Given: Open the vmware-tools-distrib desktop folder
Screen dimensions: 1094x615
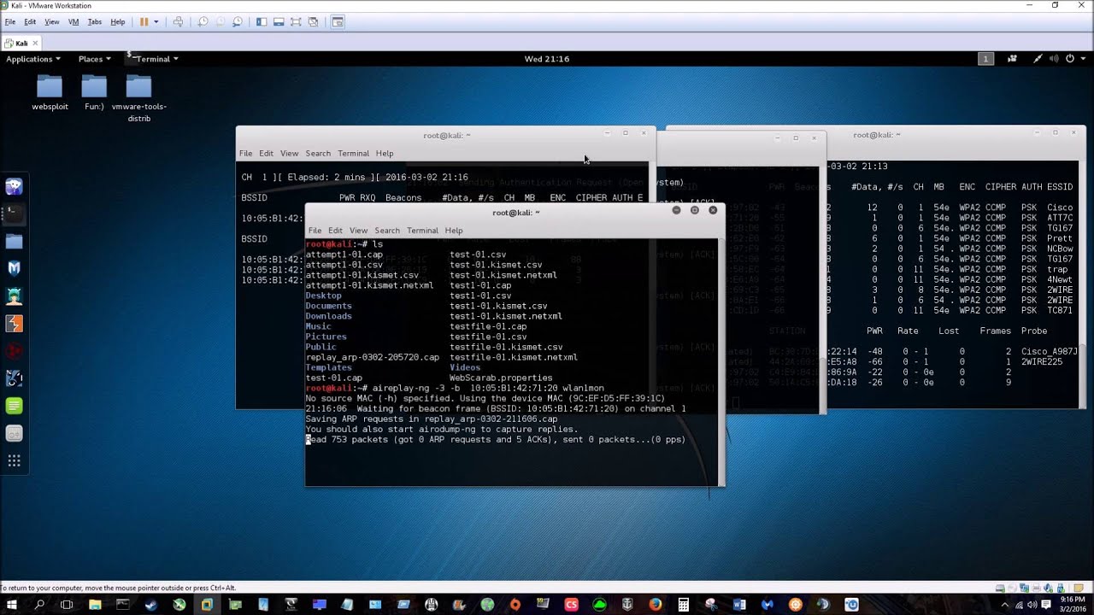Looking at the screenshot, I should (x=138, y=99).
